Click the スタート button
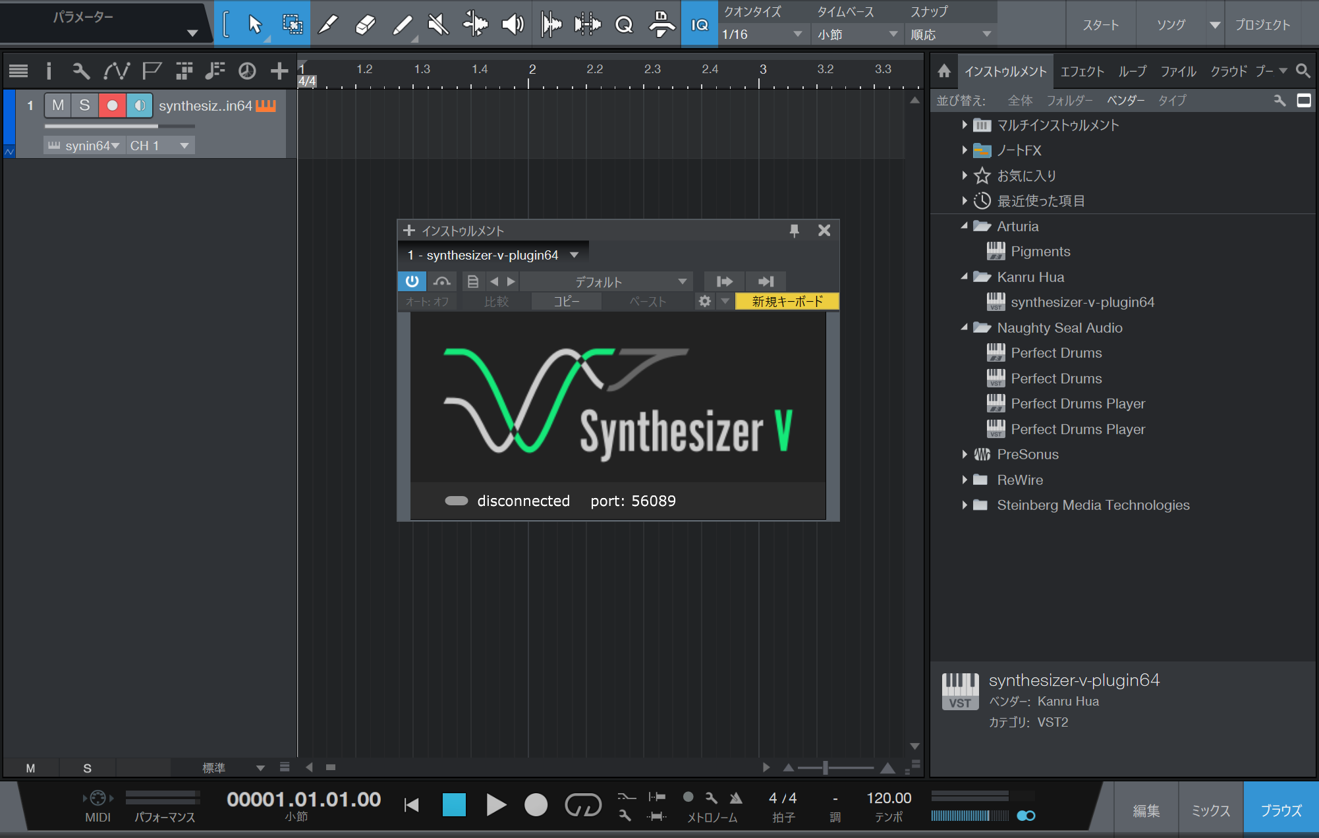 click(1101, 25)
